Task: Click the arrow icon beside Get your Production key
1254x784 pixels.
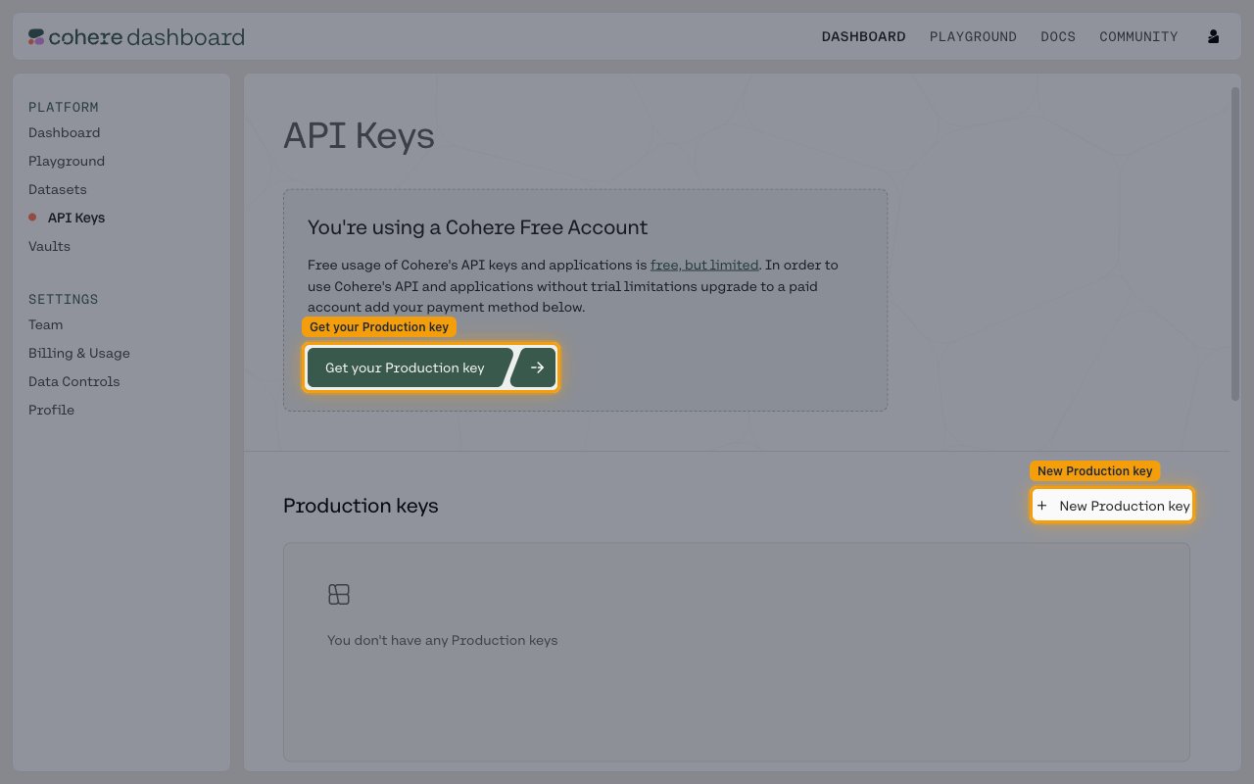Action: coord(536,367)
